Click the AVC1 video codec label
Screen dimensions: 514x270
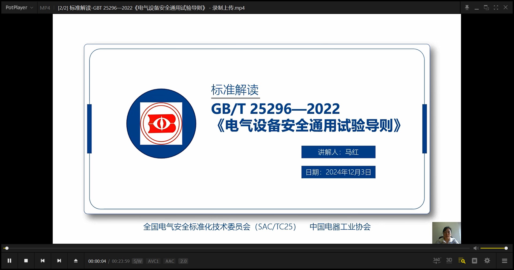click(x=153, y=261)
